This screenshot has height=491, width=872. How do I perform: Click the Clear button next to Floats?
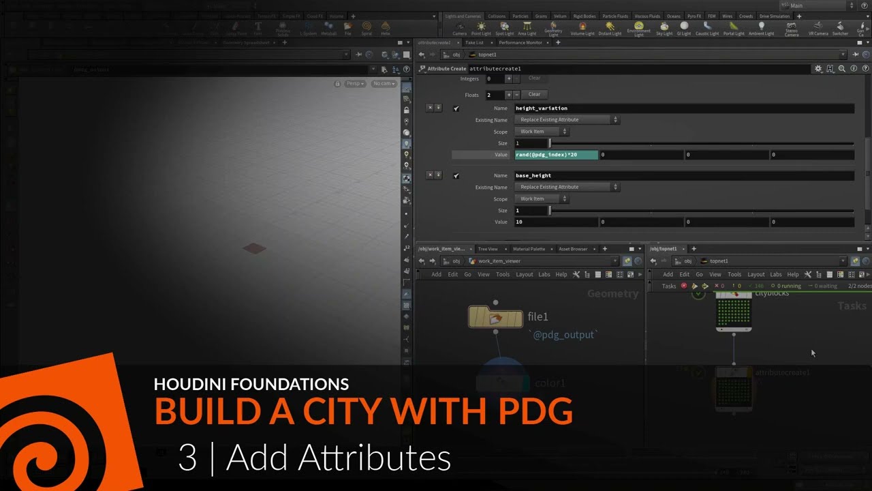(x=534, y=94)
